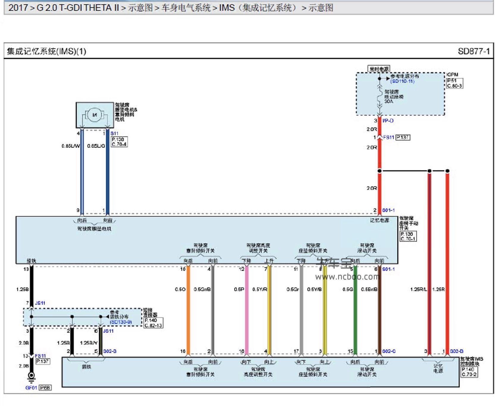Click the 驾驶席IMS控制模块 label
499x406 pixels.
[472, 361]
